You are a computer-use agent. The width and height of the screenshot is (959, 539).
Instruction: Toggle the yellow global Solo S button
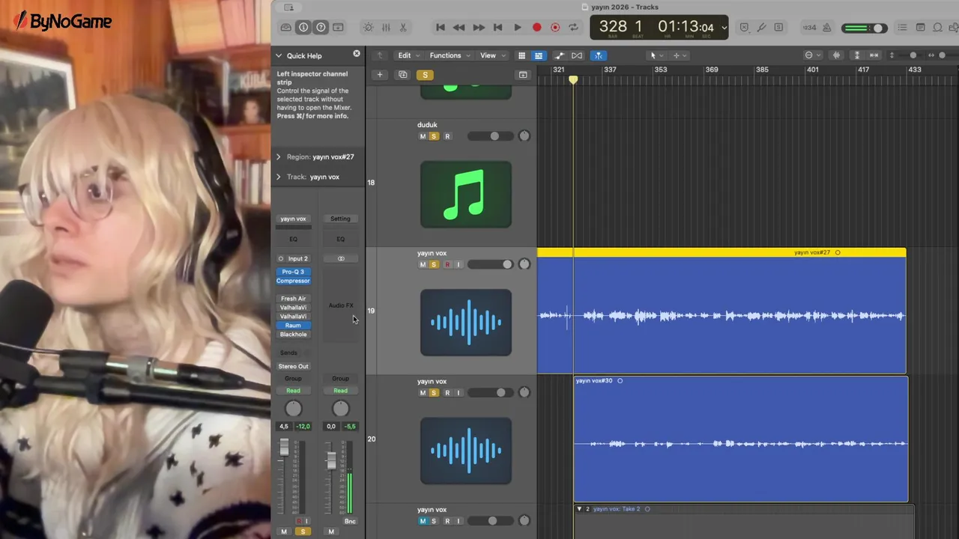tap(425, 75)
